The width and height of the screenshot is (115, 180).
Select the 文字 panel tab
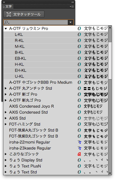[7, 7]
